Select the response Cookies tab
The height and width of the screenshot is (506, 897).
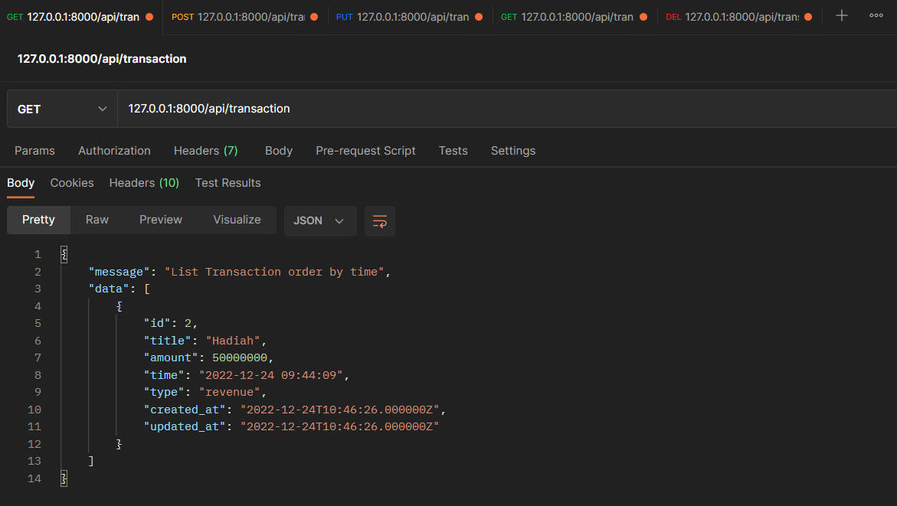tap(72, 183)
